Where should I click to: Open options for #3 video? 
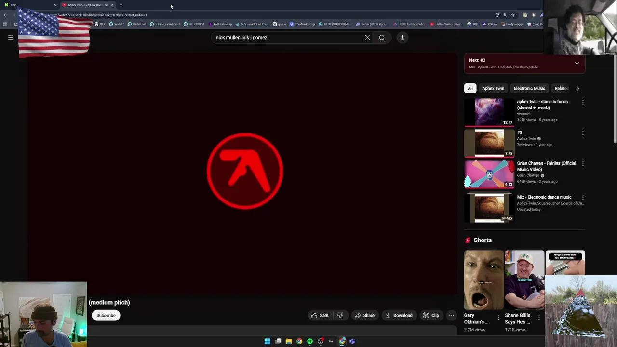pyautogui.click(x=583, y=133)
